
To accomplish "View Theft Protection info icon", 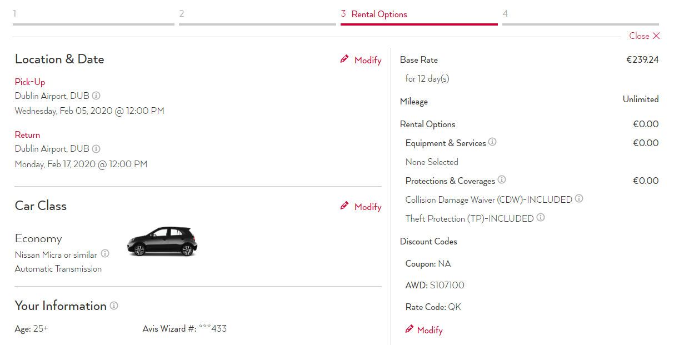I will coord(541,218).
